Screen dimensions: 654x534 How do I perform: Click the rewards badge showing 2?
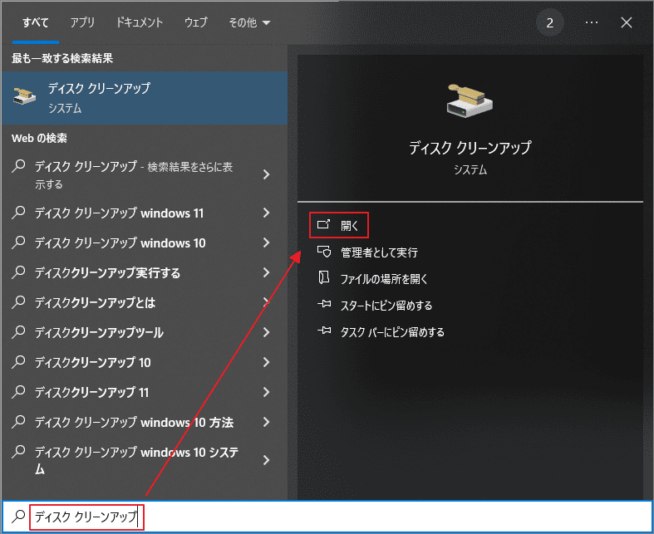(550, 22)
